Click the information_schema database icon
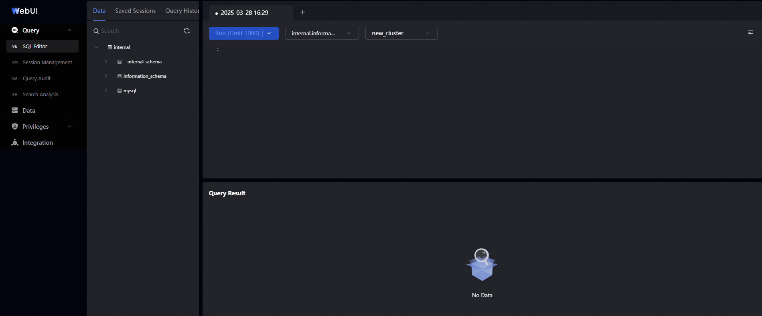The image size is (762, 316). tap(119, 76)
